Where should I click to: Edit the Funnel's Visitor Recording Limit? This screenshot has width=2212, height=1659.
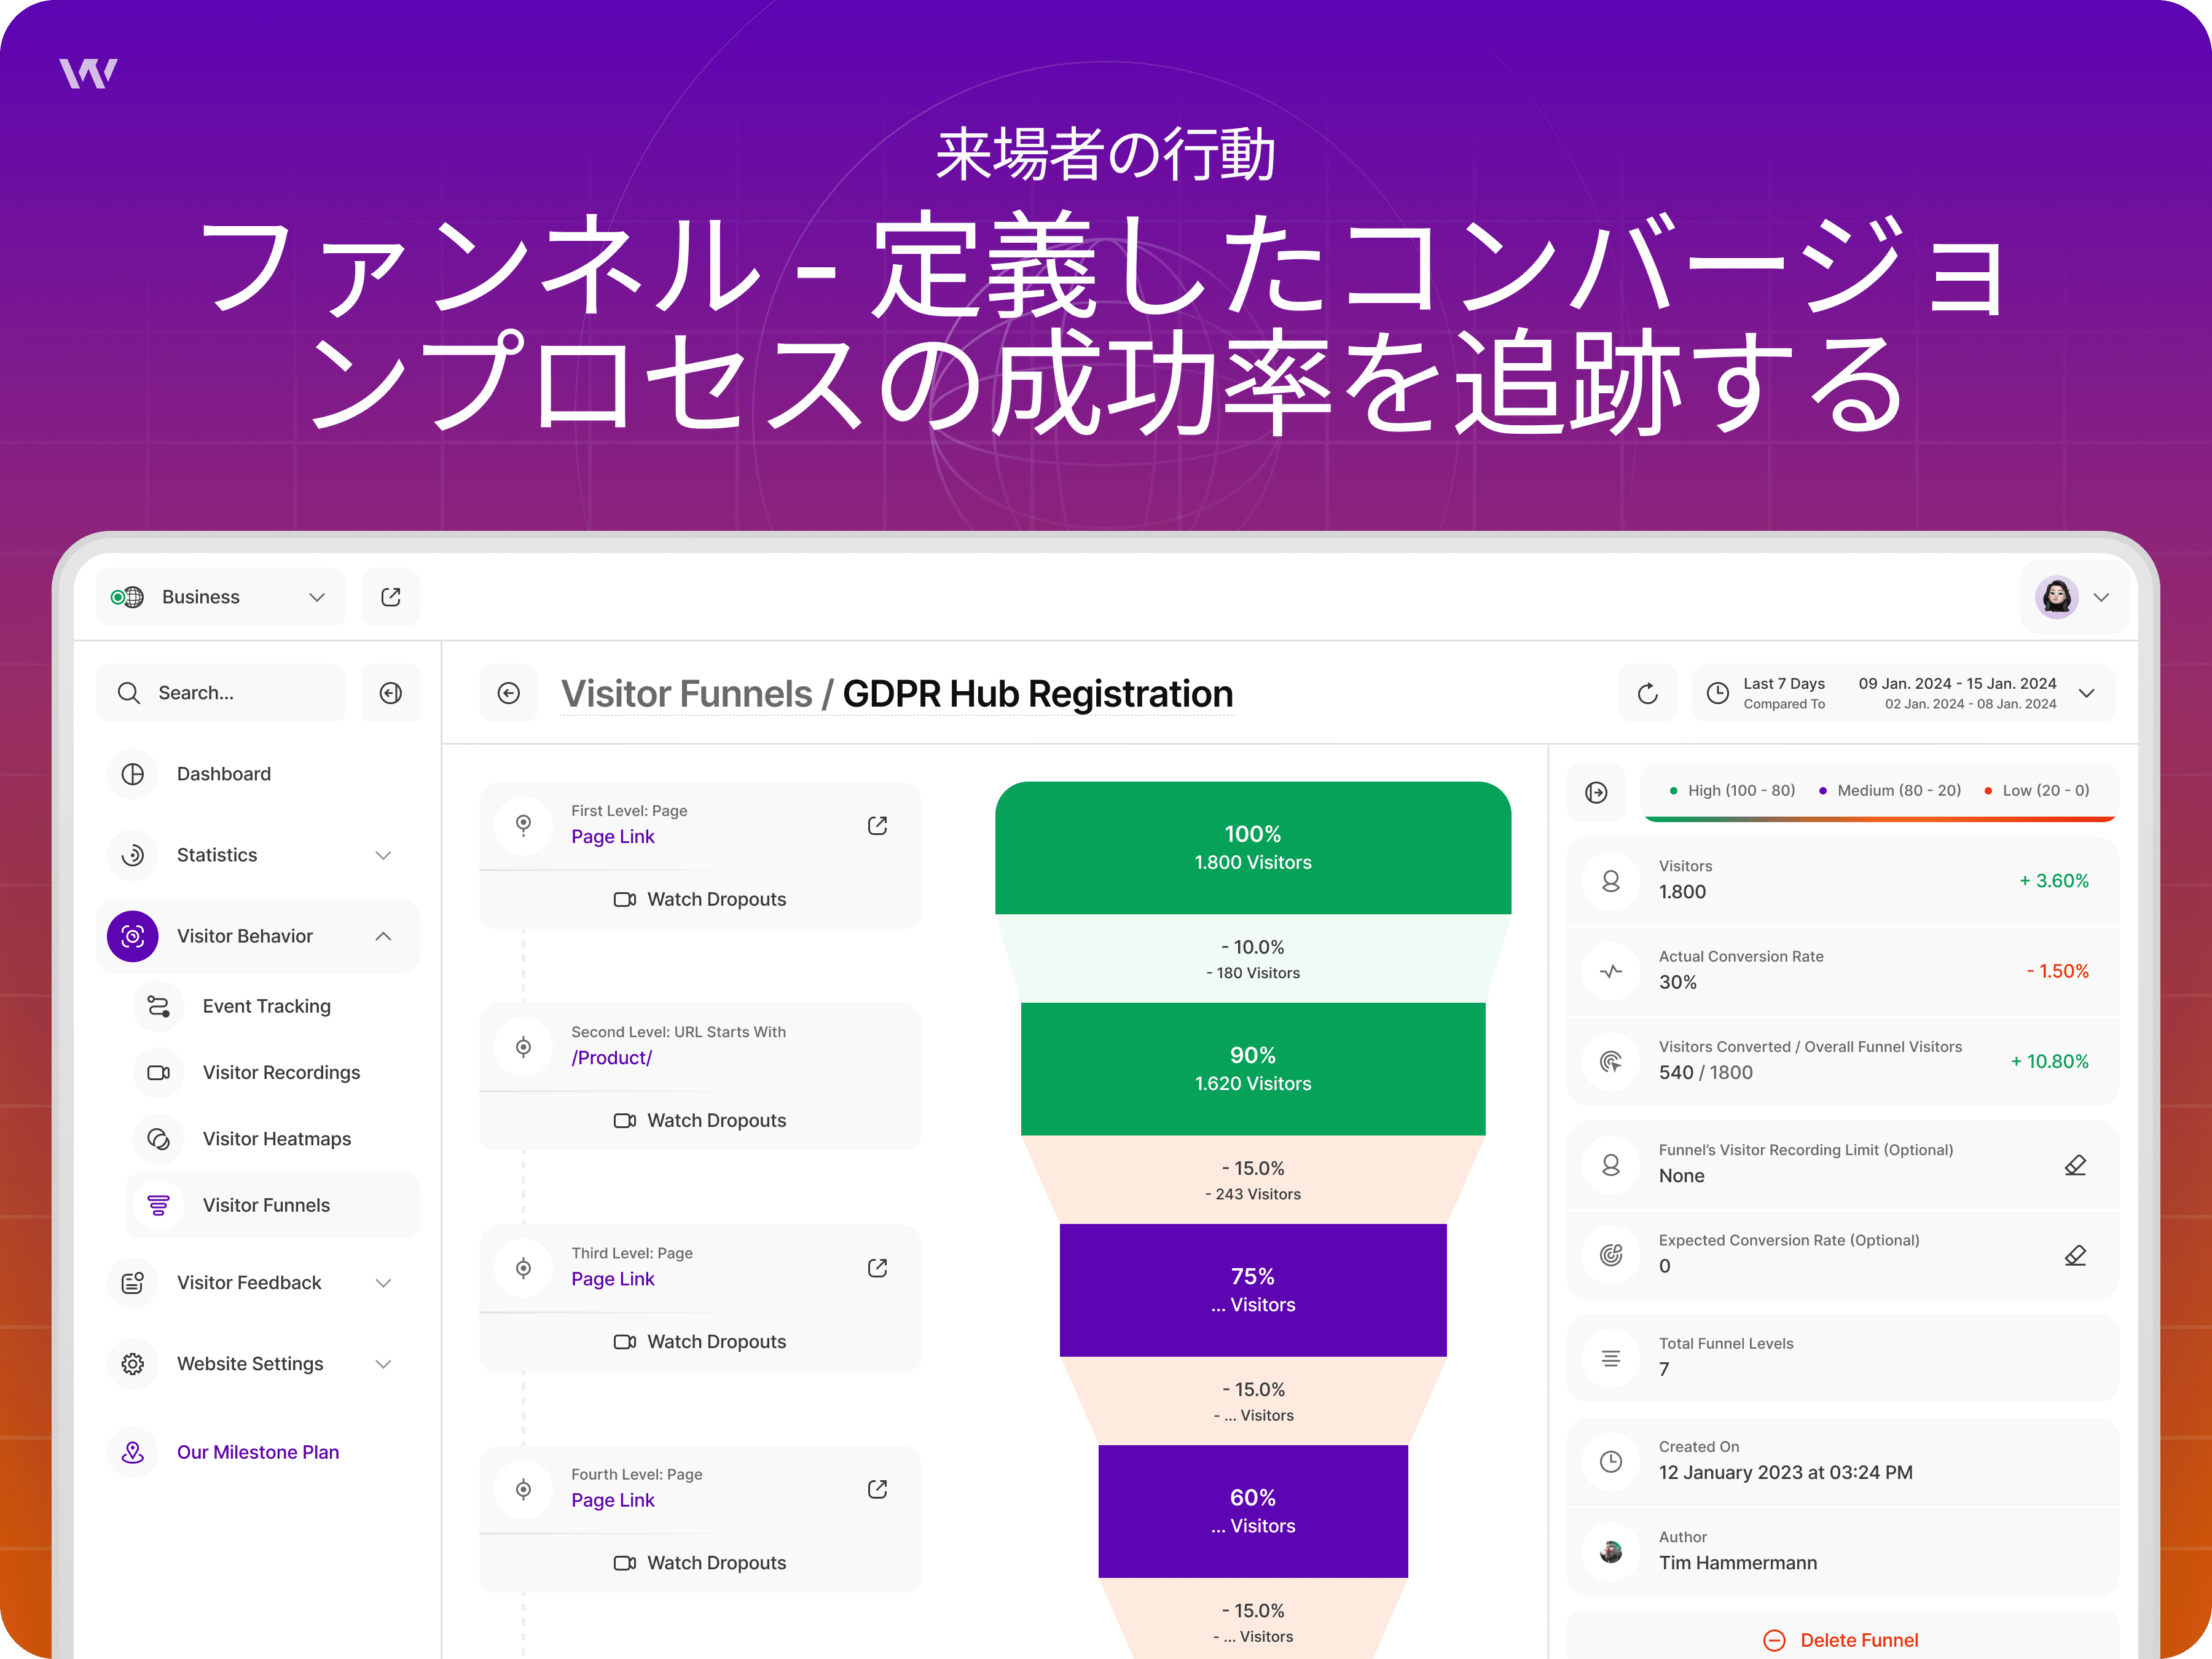[2075, 1165]
